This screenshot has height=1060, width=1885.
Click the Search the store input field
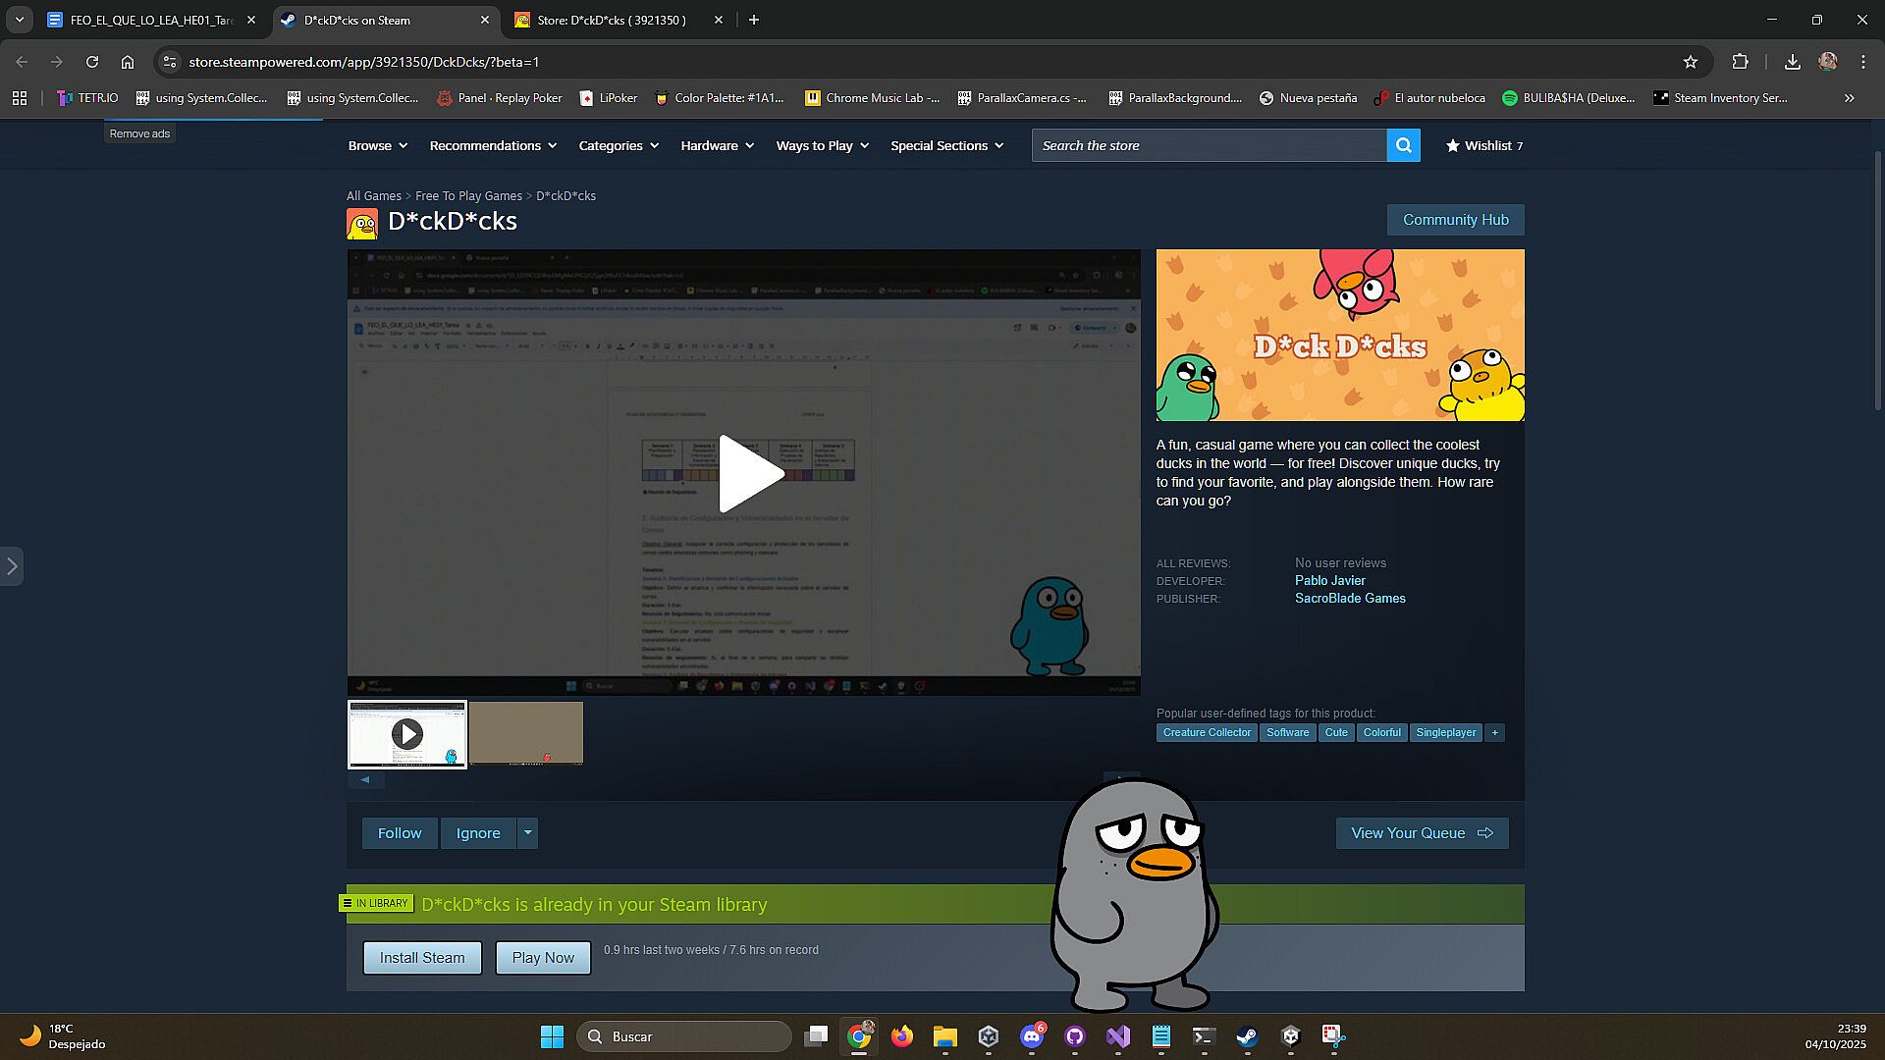tap(1208, 145)
